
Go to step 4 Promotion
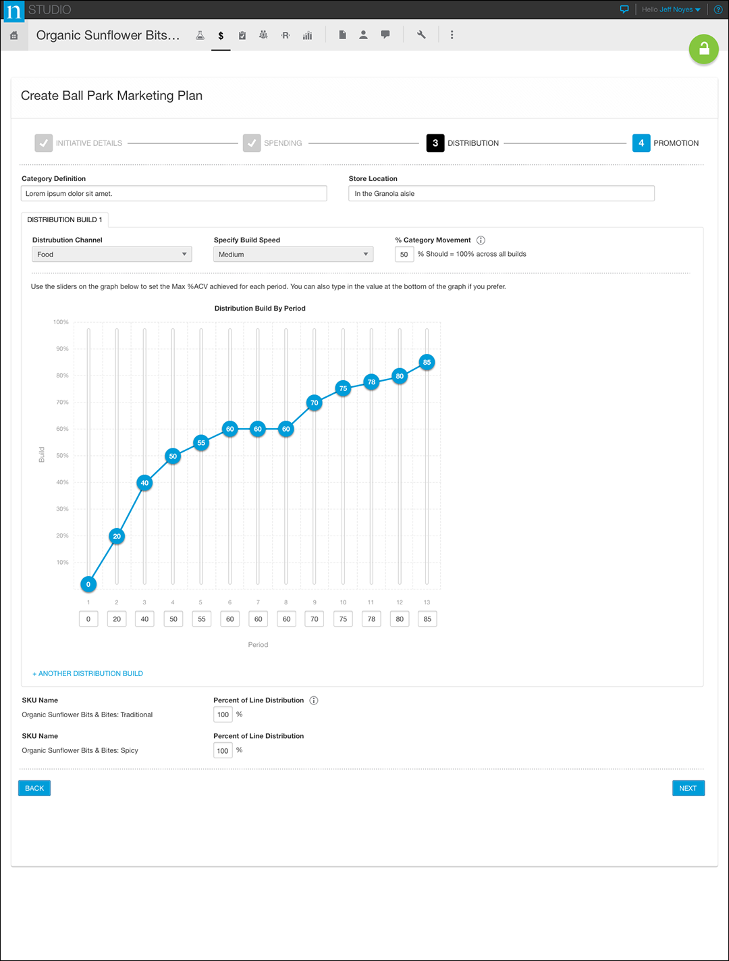666,143
